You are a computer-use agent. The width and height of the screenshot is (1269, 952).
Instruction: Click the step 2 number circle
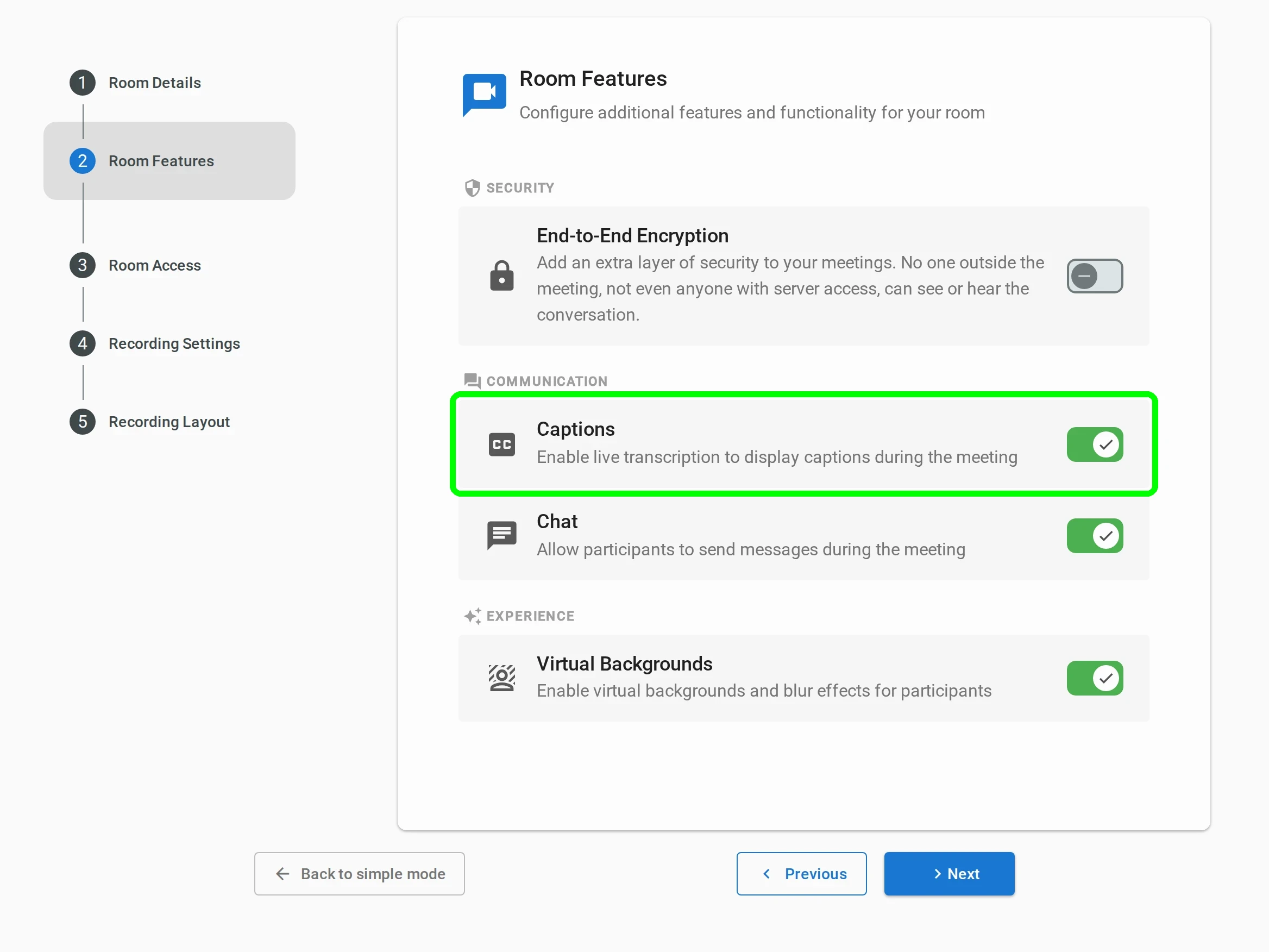tap(83, 161)
